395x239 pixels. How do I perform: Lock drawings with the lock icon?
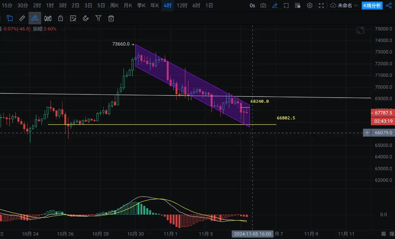pyautogui.click(x=61, y=18)
